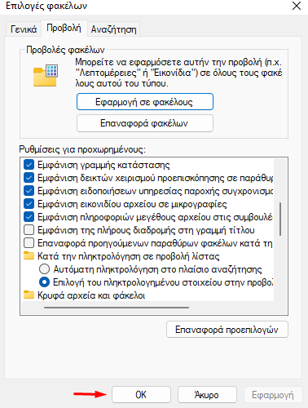Click Εφαρμογή σε φακέλους button

pyautogui.click(x=145, y=102)
